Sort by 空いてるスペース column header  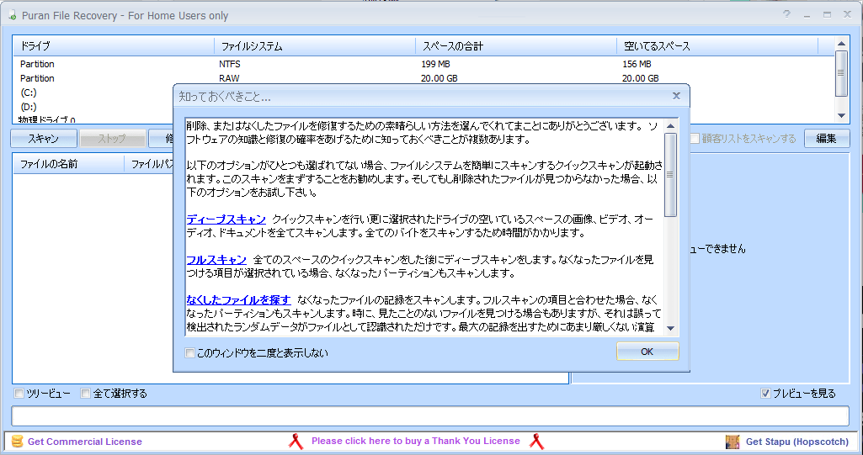coord(717,46)
